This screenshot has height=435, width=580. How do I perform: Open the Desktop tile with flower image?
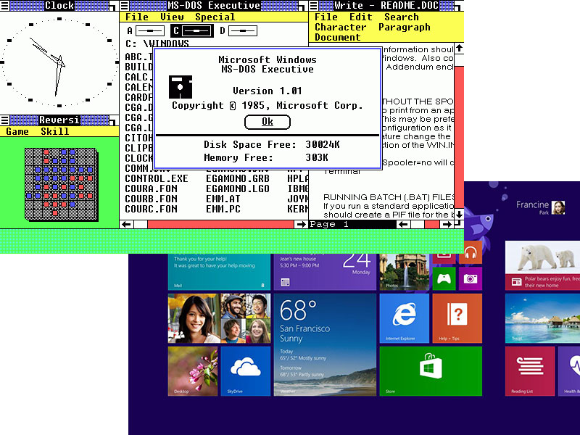point(193,371)
